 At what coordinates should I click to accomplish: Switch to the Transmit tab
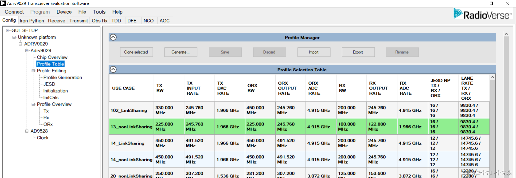(79, 21)
